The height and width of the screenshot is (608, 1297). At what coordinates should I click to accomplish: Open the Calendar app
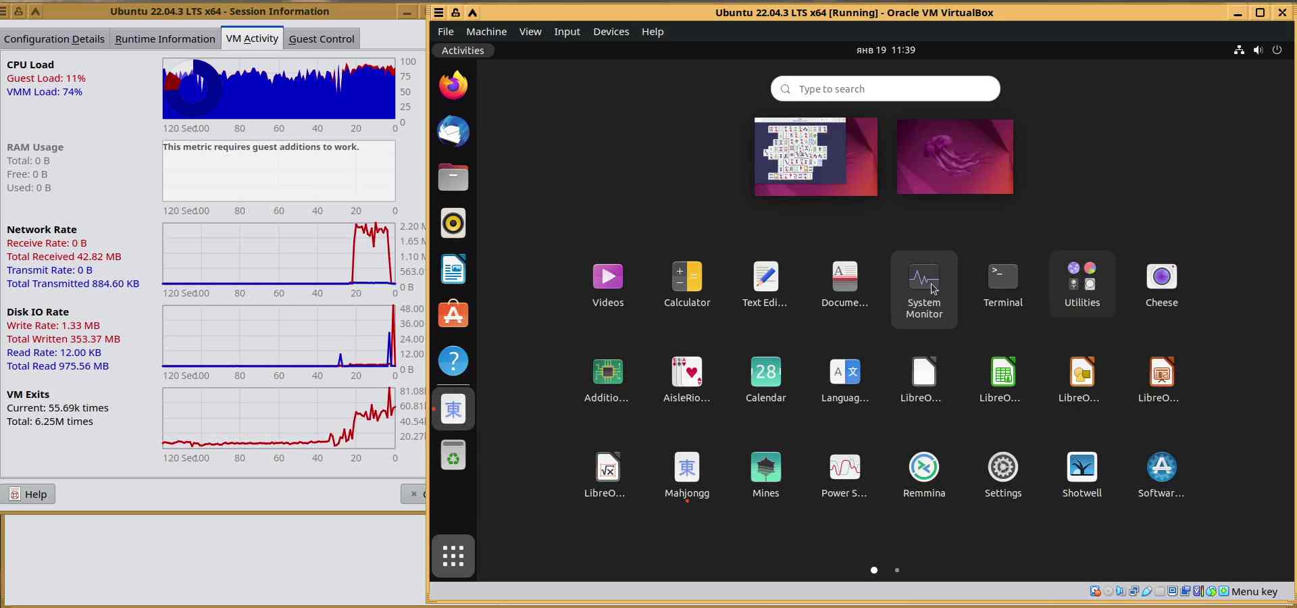765,380
